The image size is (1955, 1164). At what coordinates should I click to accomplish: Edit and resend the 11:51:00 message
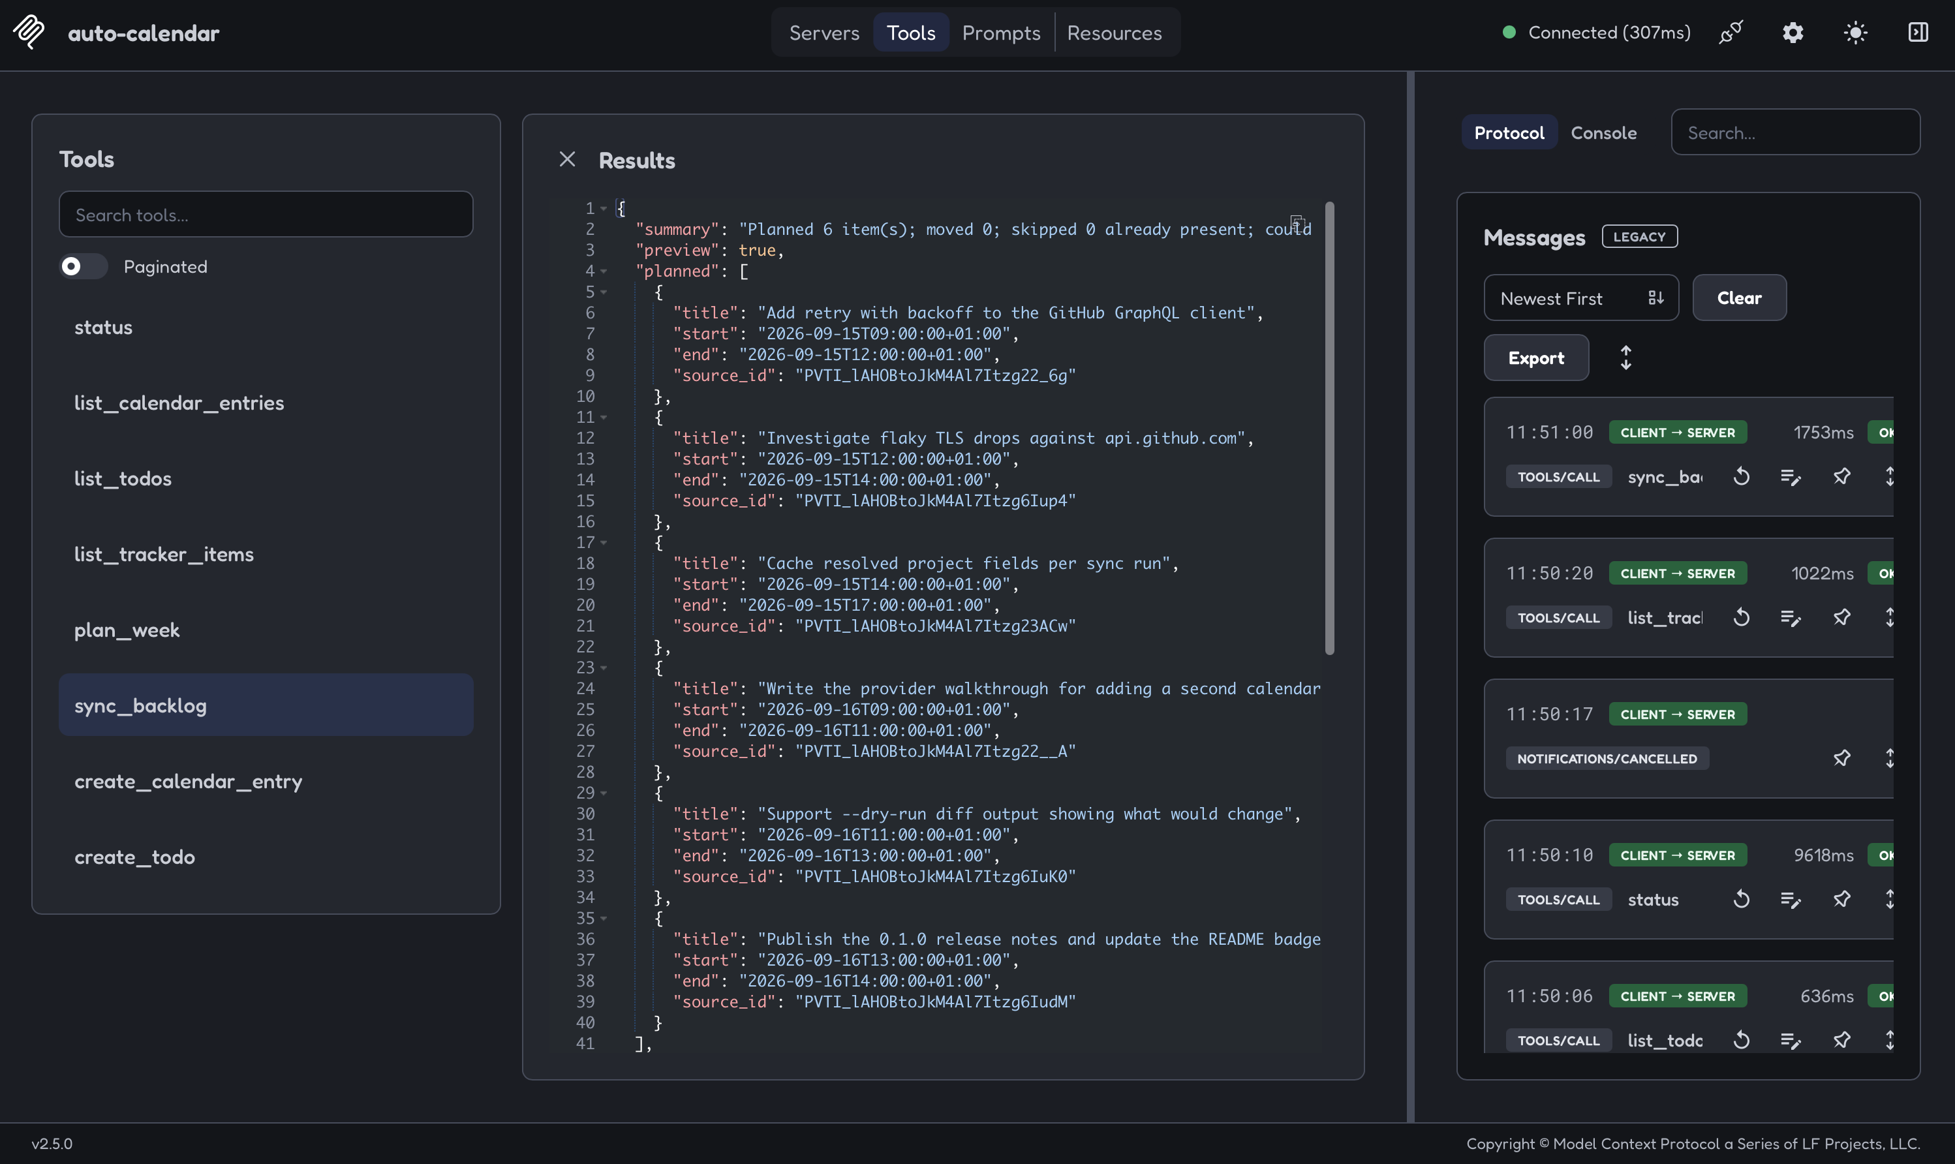tap(1791, 476)
